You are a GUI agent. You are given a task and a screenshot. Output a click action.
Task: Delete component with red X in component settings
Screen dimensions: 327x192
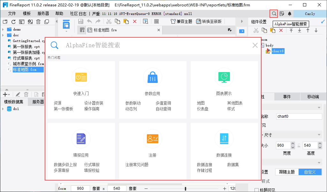coord(281,30)
